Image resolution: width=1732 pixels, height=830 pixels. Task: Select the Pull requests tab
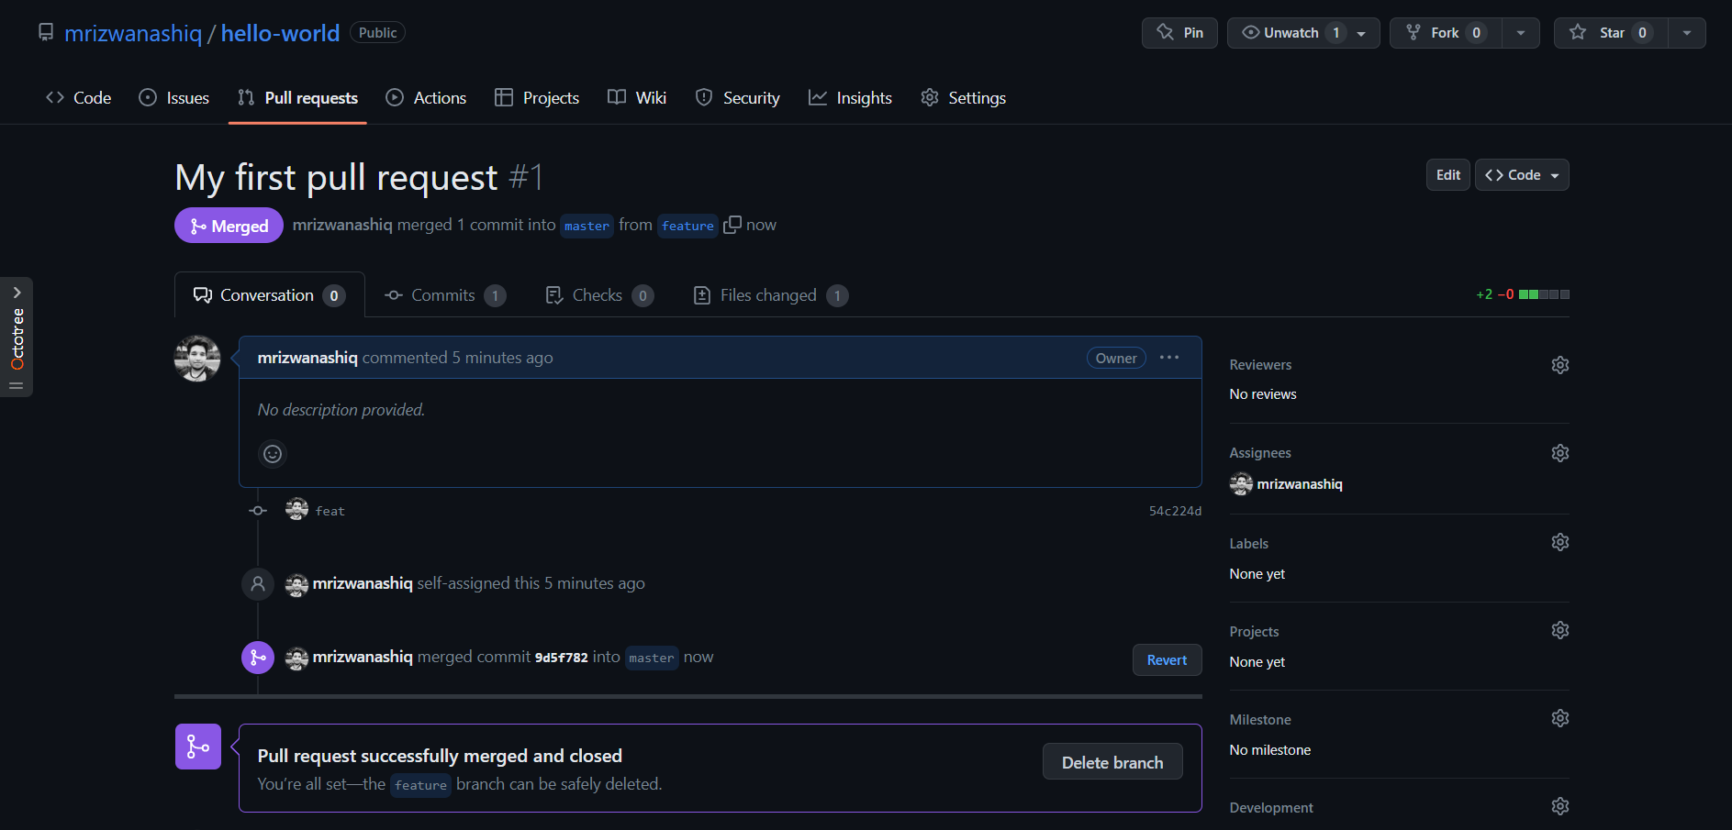[297, 98]
